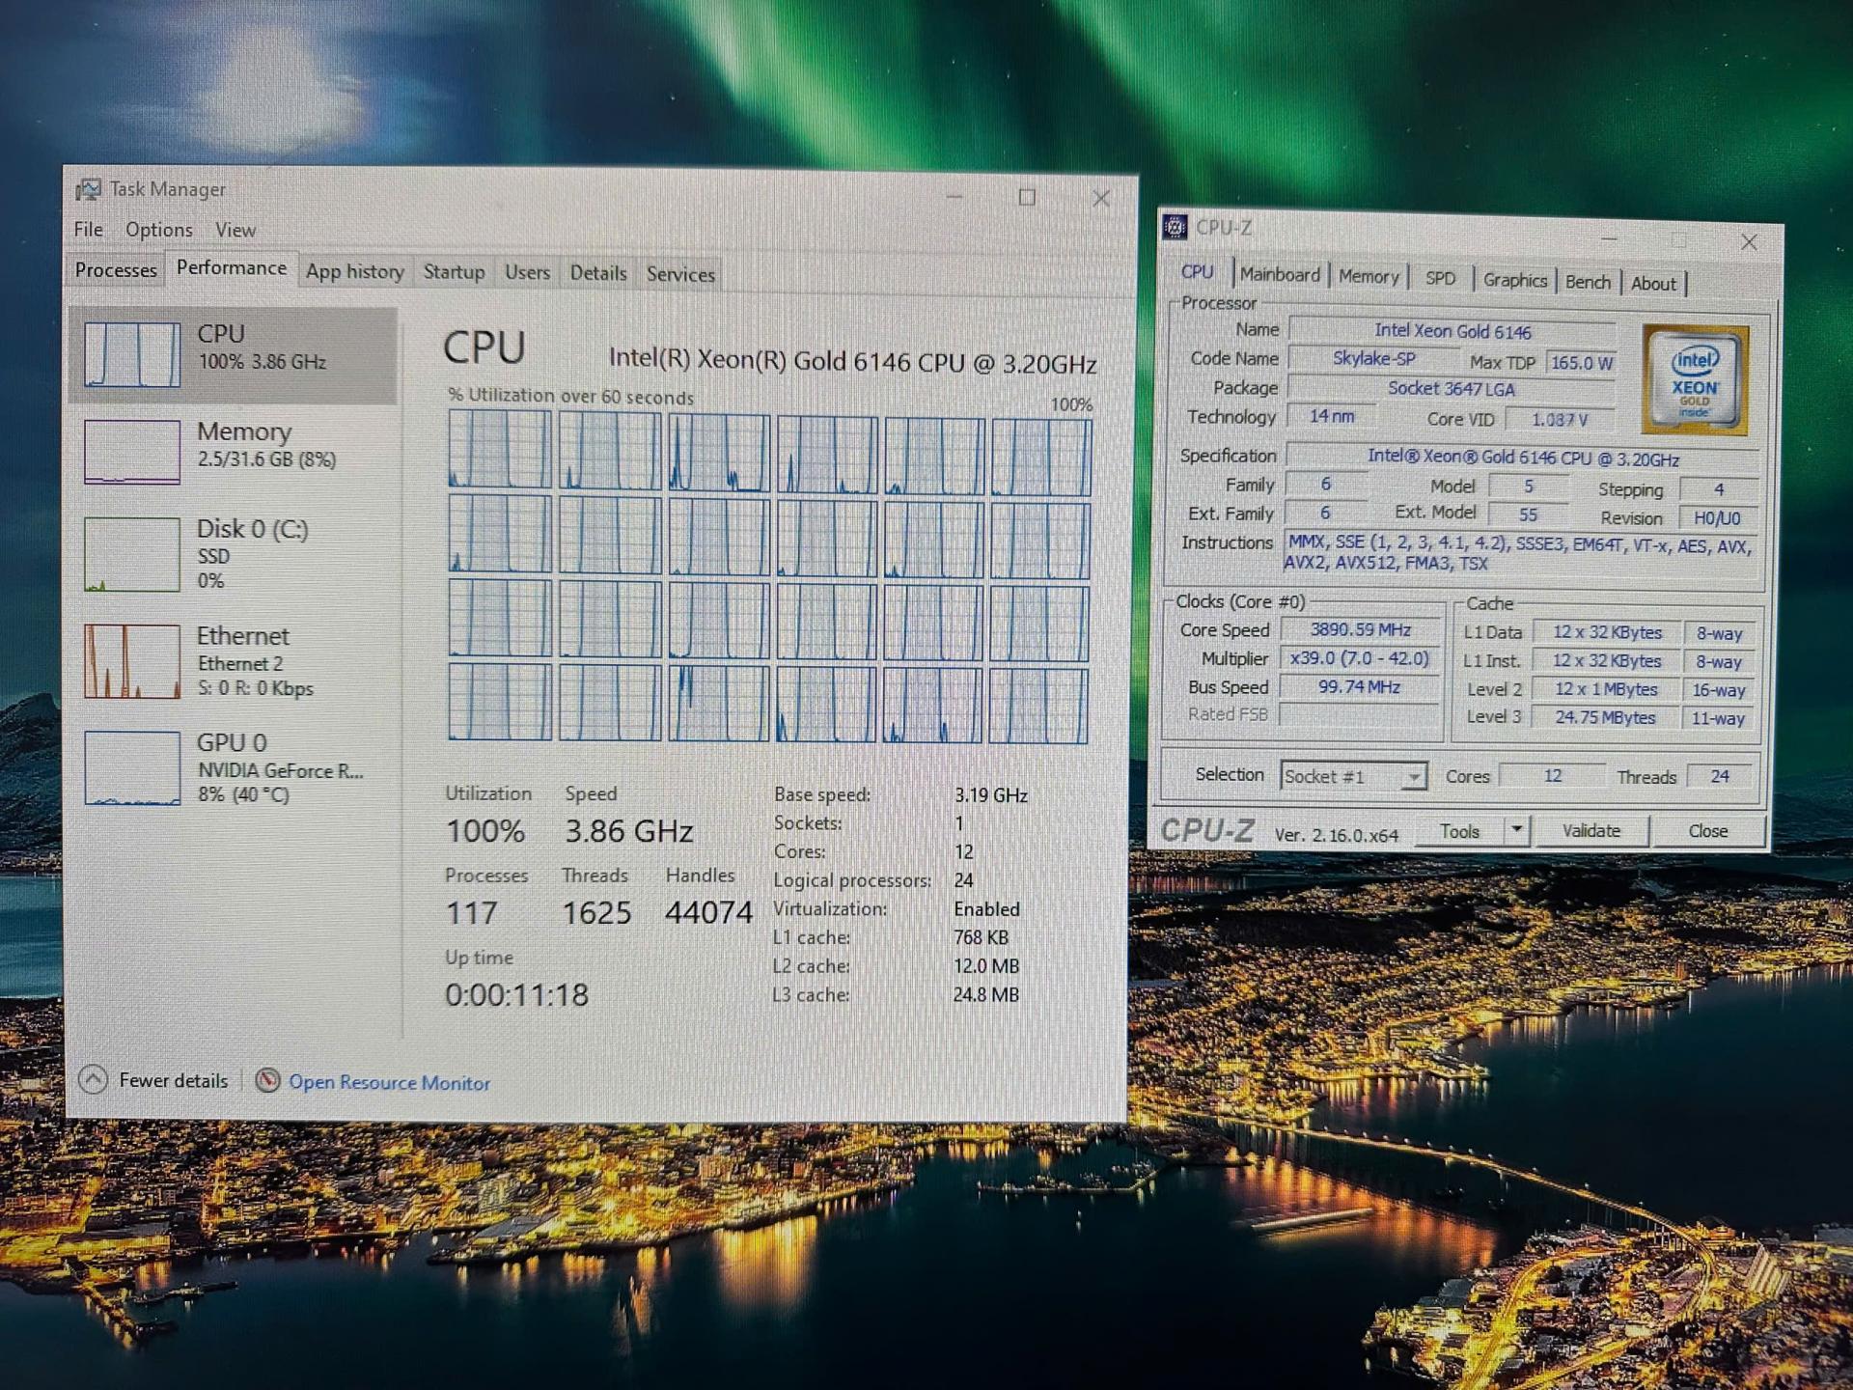The image size is (1853, 1390).
Task: Click the CPU-Z title bar icon
Action: (1175, 229)
